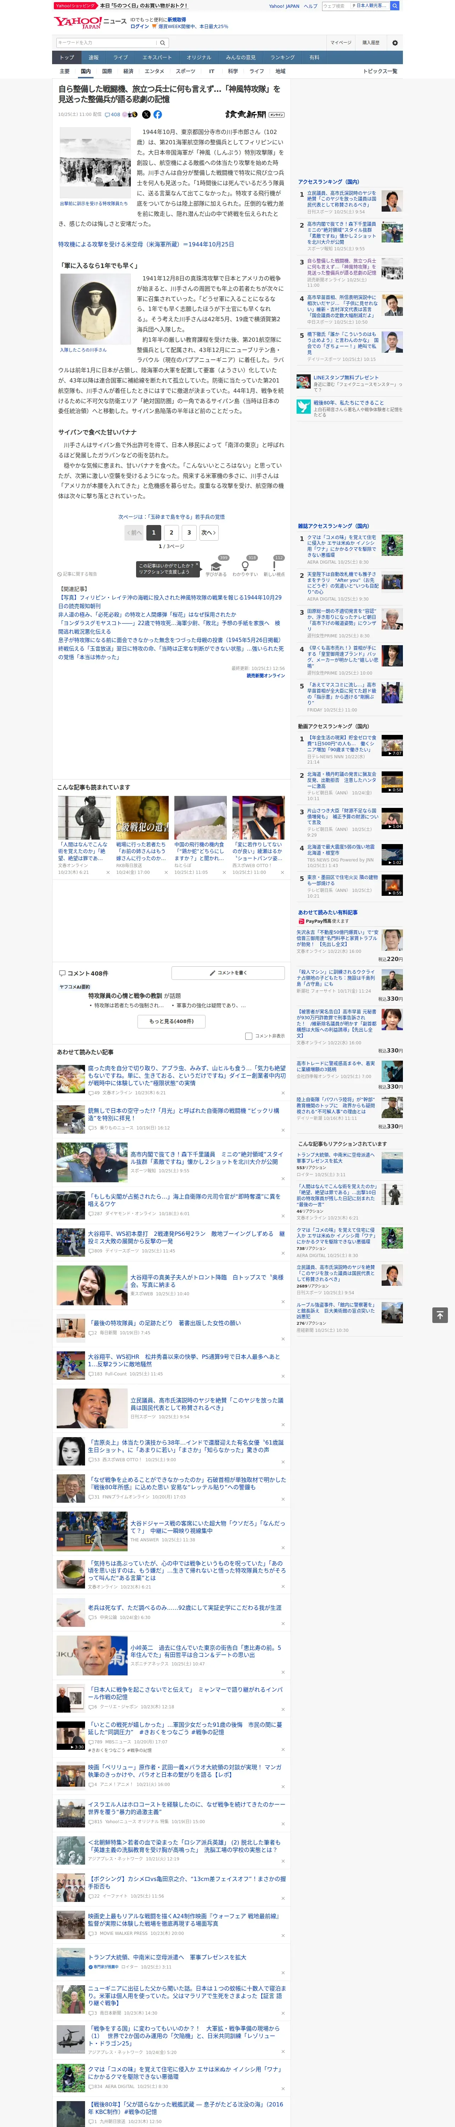Open the スポーツ category

point(186,71)
